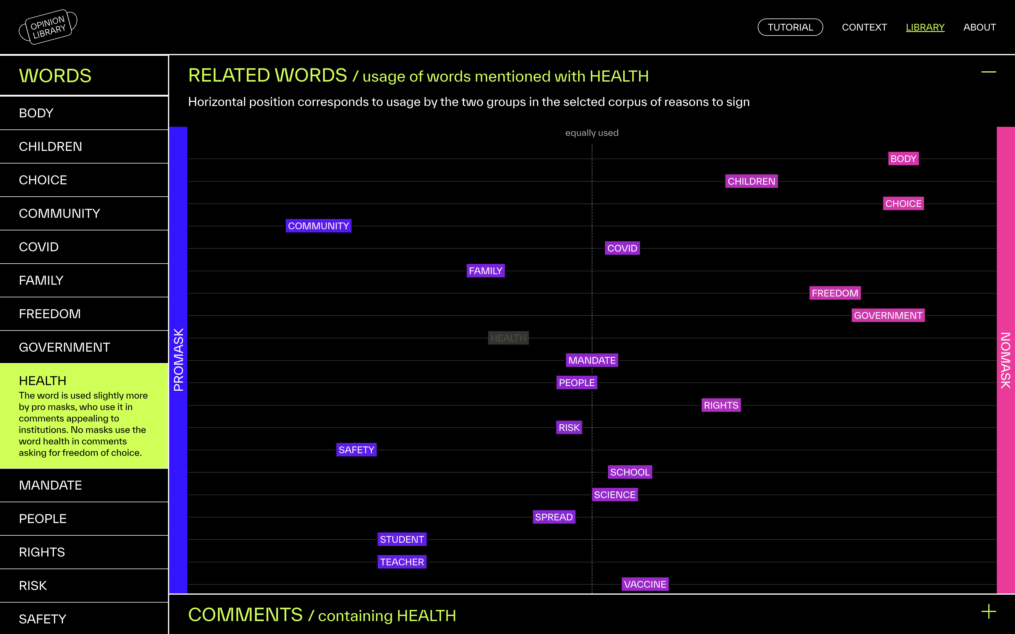Click the TEACHER tag in the chart

tap(402, 562)
